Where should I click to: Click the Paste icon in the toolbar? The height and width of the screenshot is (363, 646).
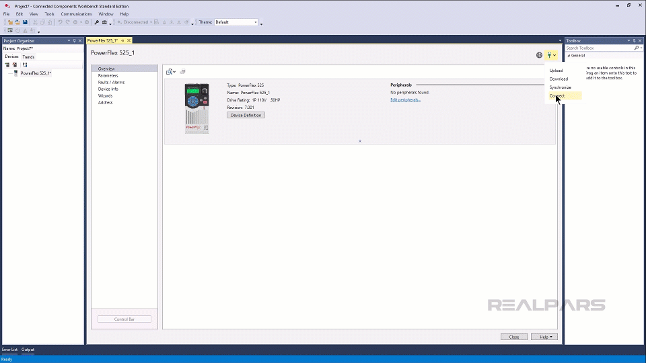click(x=50, y=22)
